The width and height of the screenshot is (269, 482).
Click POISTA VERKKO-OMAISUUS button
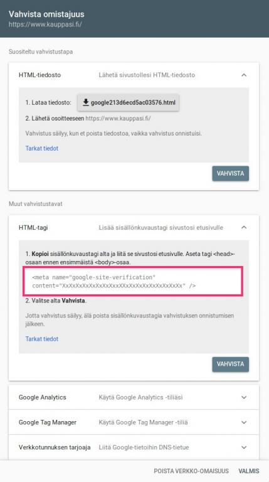[191, 471]
